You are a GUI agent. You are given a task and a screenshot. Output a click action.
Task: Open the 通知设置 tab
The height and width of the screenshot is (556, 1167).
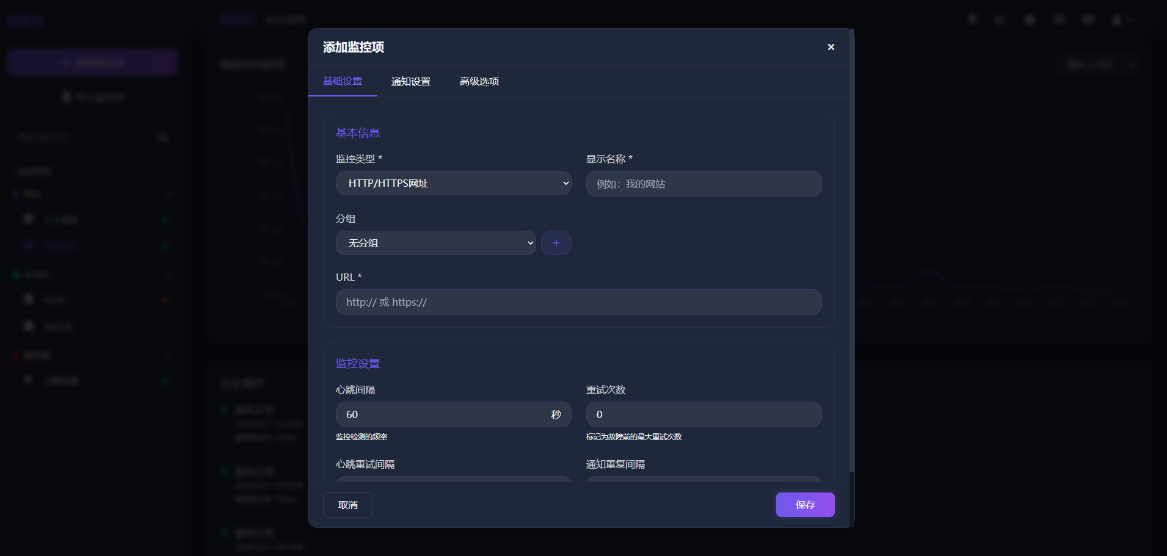[410, 81]
